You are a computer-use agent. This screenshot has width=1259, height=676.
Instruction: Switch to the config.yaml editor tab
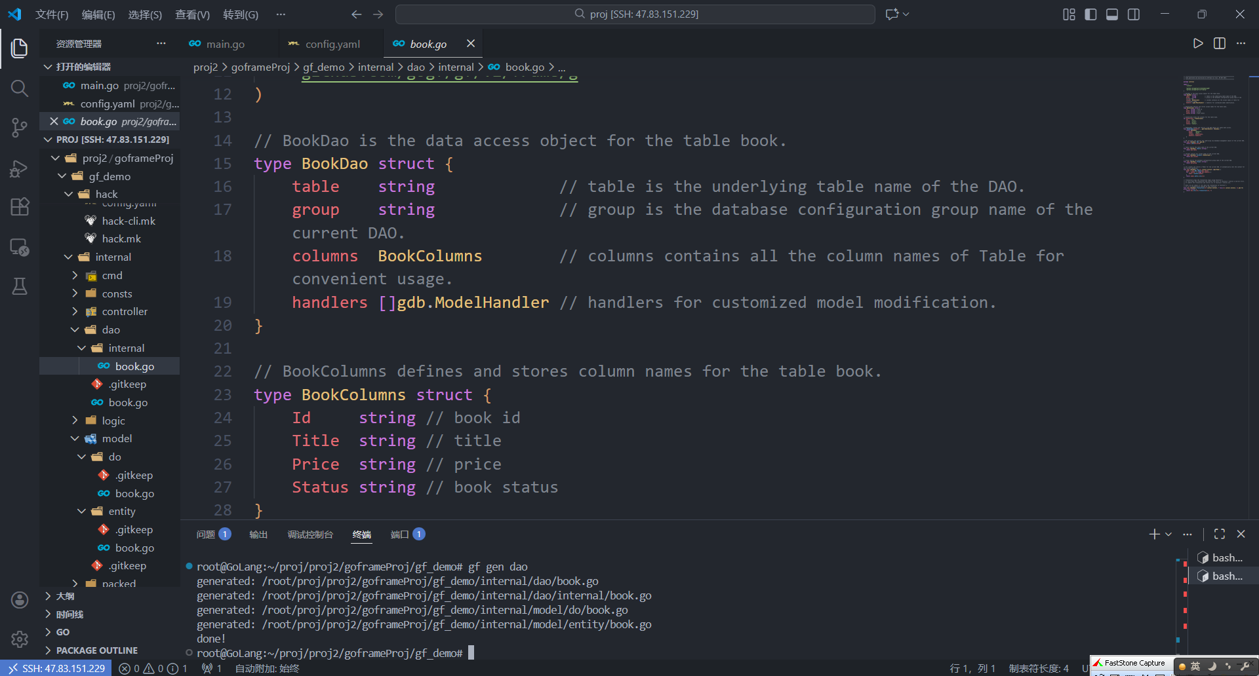tap(332, 44)
